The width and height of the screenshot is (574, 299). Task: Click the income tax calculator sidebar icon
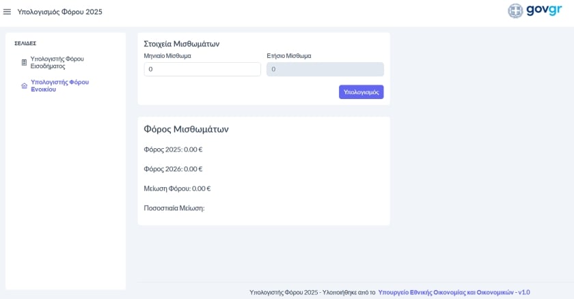(24, 63)
